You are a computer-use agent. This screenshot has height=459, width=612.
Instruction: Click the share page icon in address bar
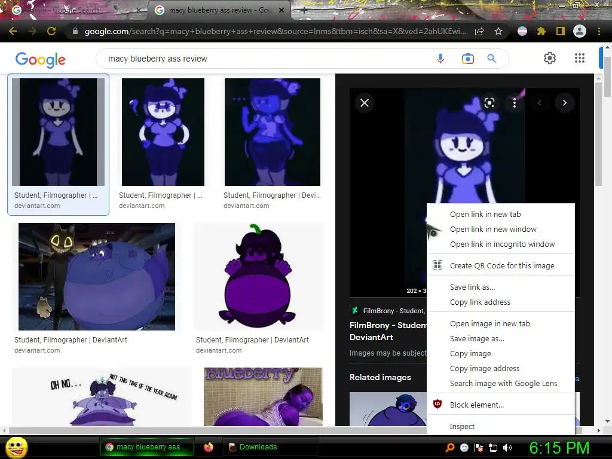(479, 32)
